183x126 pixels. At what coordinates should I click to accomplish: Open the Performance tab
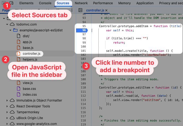(103, 3)
